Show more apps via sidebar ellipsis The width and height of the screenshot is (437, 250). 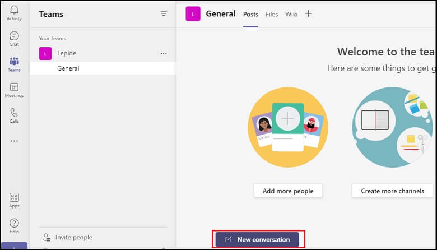14,141
